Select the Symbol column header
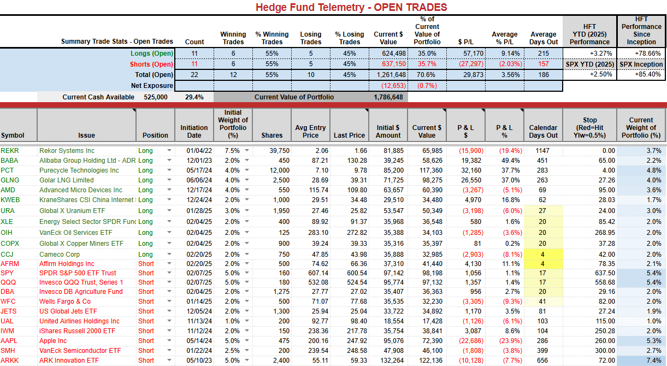The width and height of the screenshot is (667, 366). tap(19, 125)
